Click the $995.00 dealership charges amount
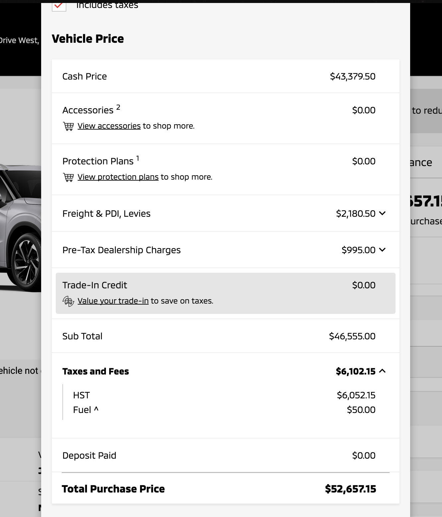 point(358,250)
